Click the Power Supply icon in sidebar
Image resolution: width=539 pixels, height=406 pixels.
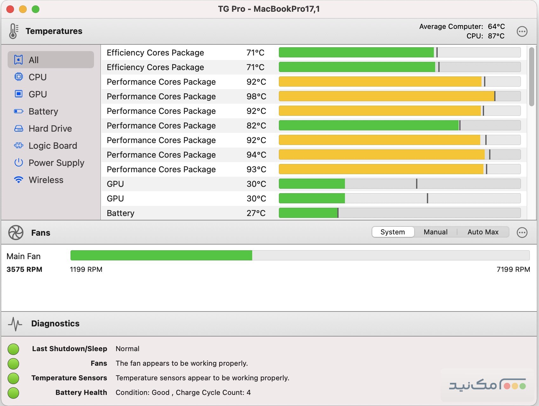pos(19,162)
